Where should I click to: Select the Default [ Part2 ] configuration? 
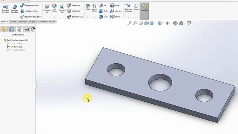[17, 50]
